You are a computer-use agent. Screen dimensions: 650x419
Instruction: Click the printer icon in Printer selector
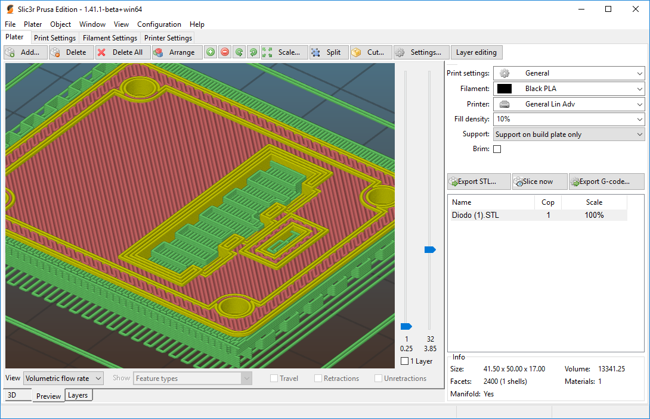click(x=504, y=104)
